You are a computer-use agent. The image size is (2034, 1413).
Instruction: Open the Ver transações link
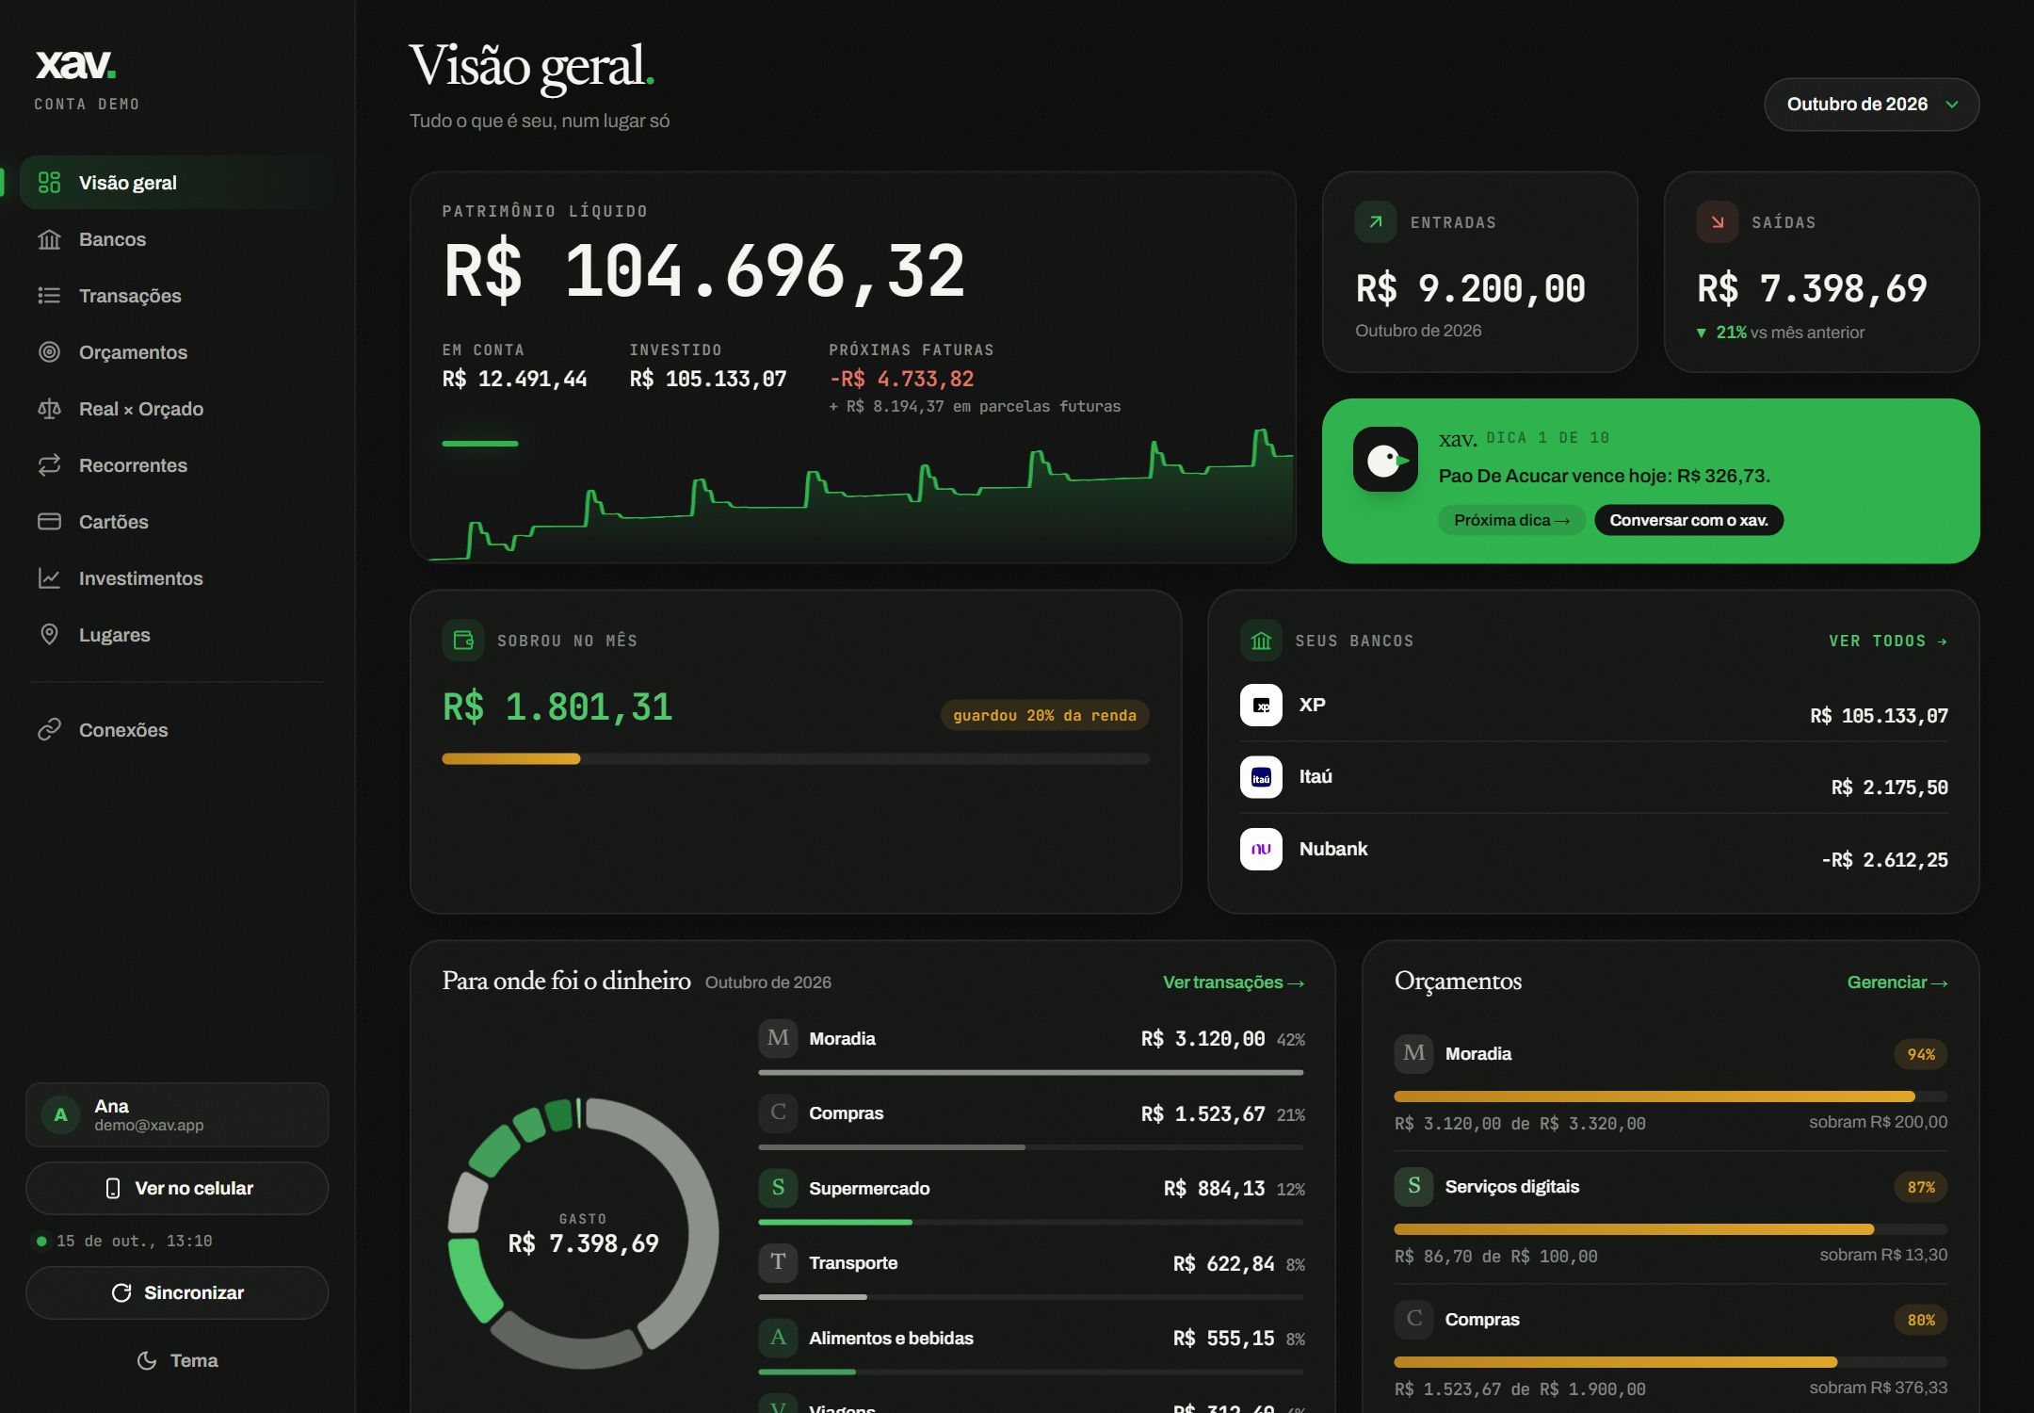[1234, 983]
